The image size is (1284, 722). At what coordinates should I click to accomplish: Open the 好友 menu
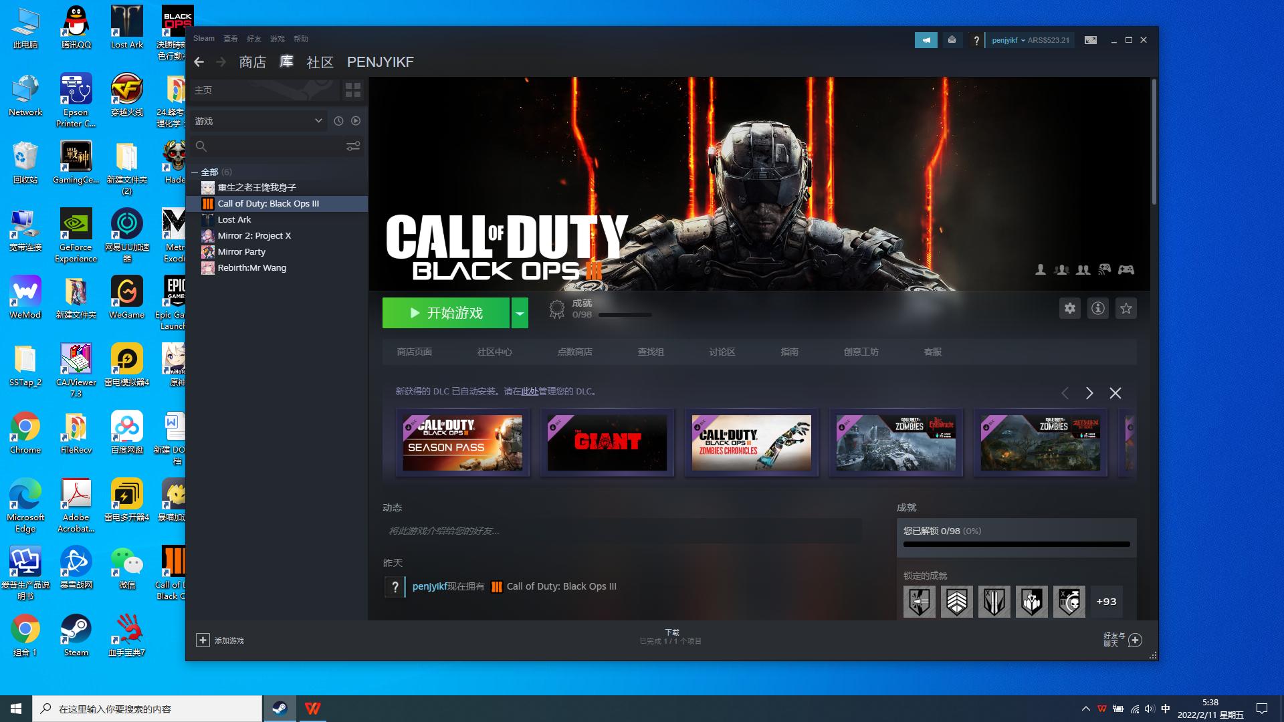(x=254, y=39)
